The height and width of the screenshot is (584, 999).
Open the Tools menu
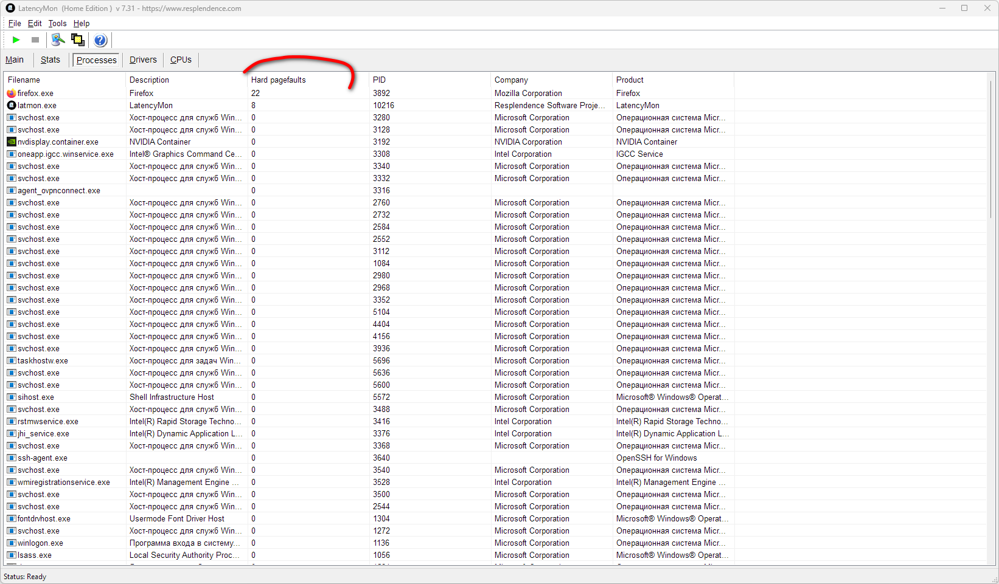tap(57, 24)
